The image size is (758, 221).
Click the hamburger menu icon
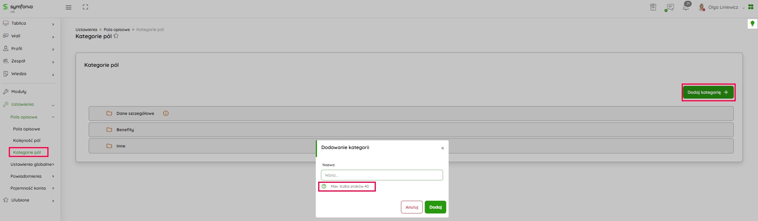(68, 7)
